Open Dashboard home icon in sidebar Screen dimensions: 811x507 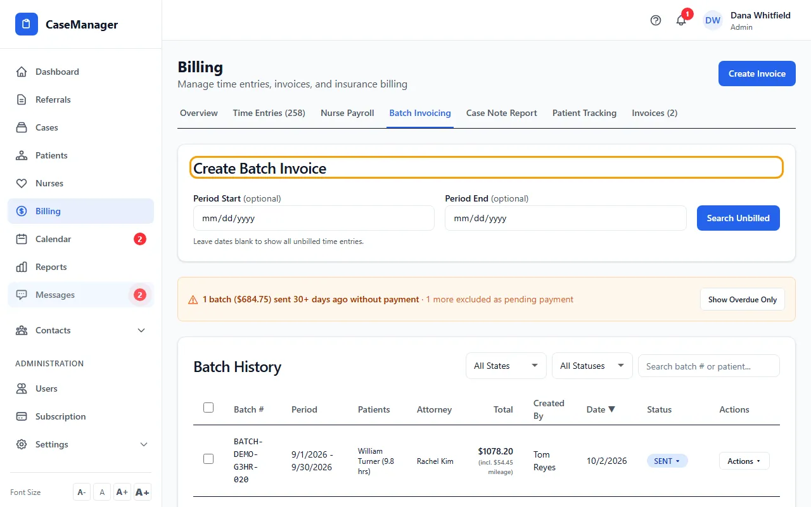[22, 72]
